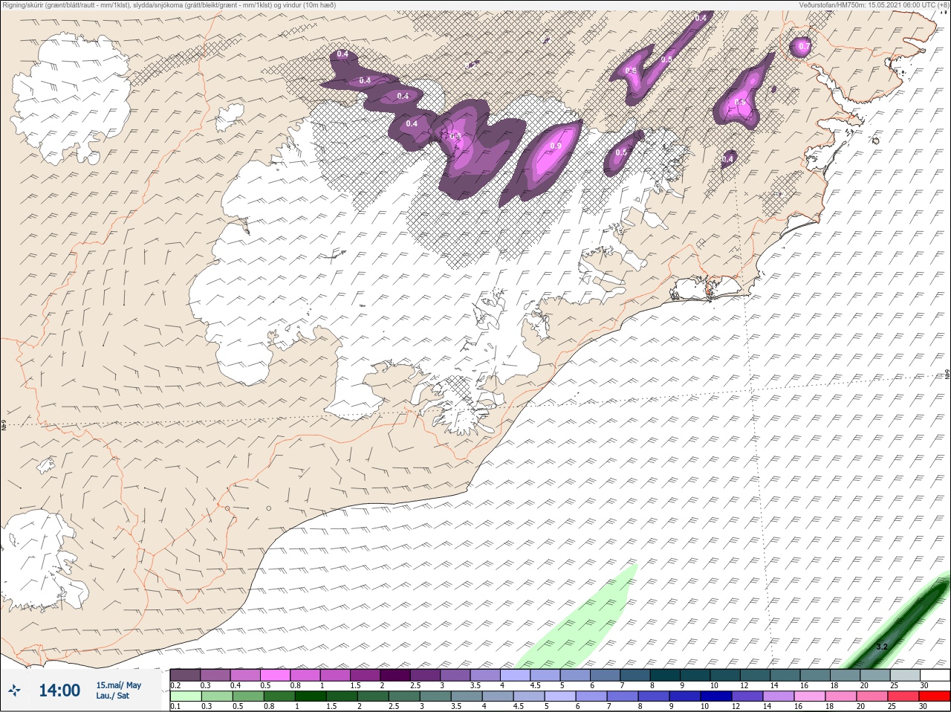Click the 'Lau./ Sat' weekday text
951x712 pixels.
pyautogui.click(x=113, y=696)
